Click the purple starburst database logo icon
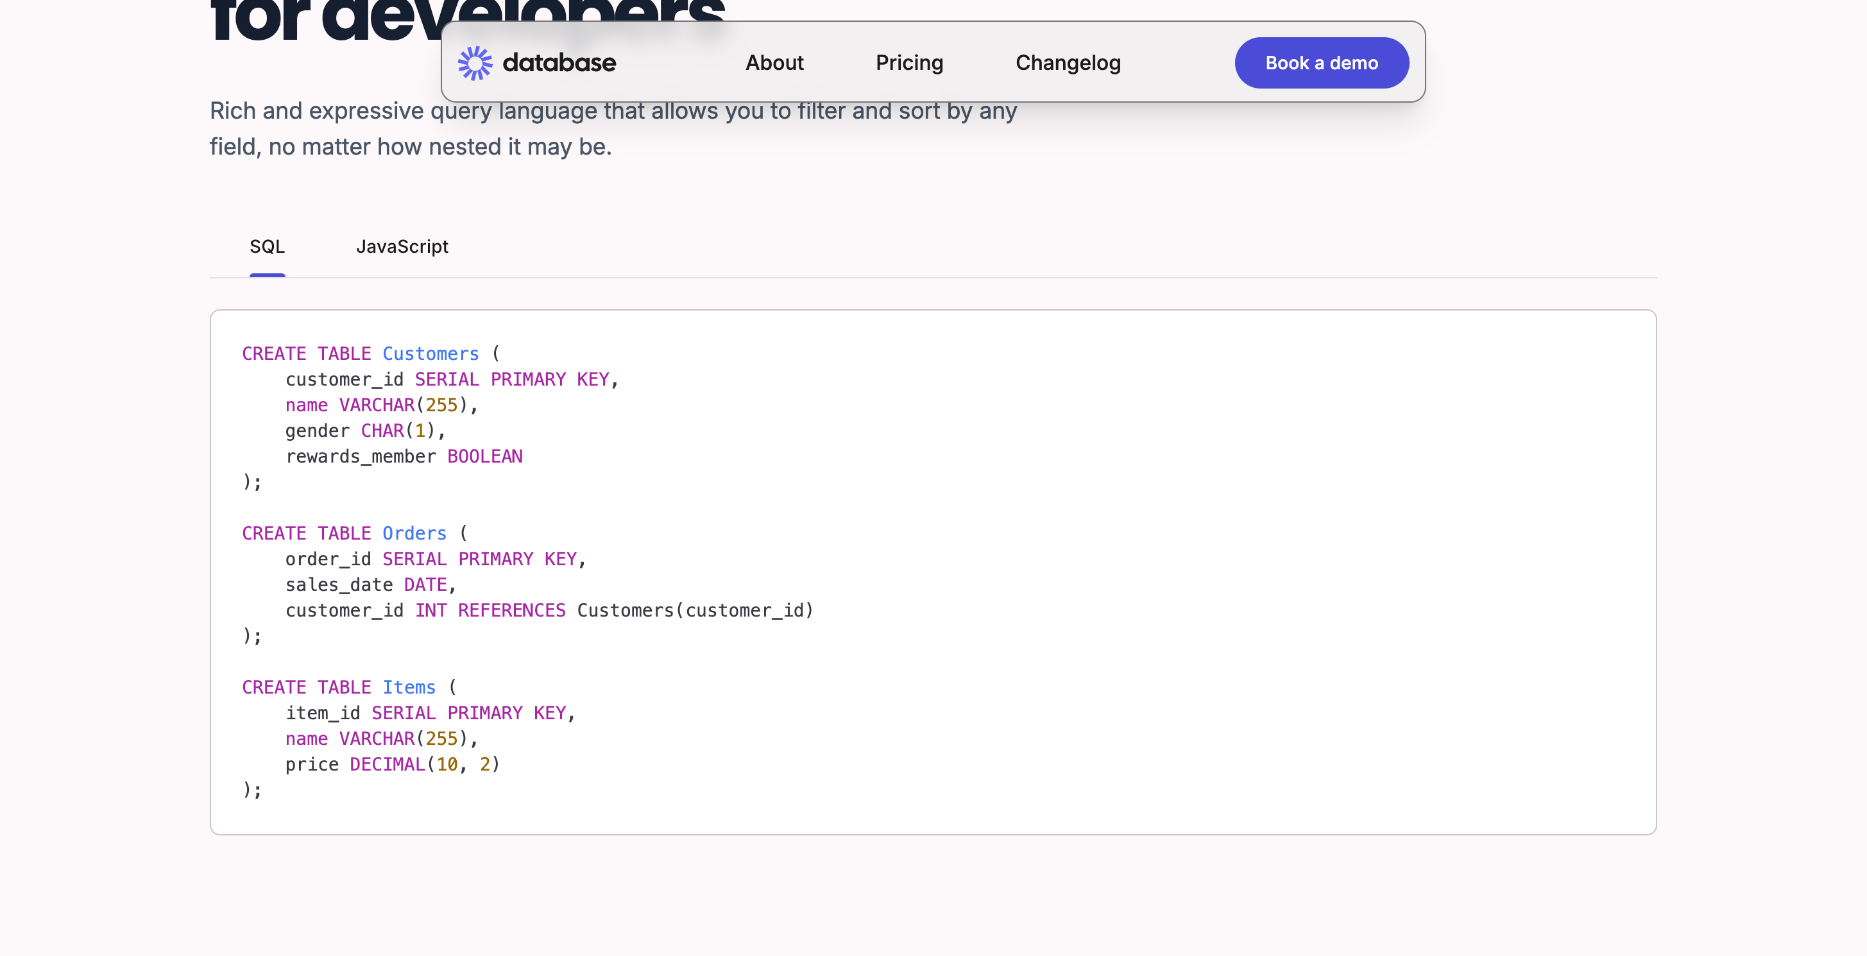The height and width of the screenshot is (956, 1867). (x=475, y=63)
